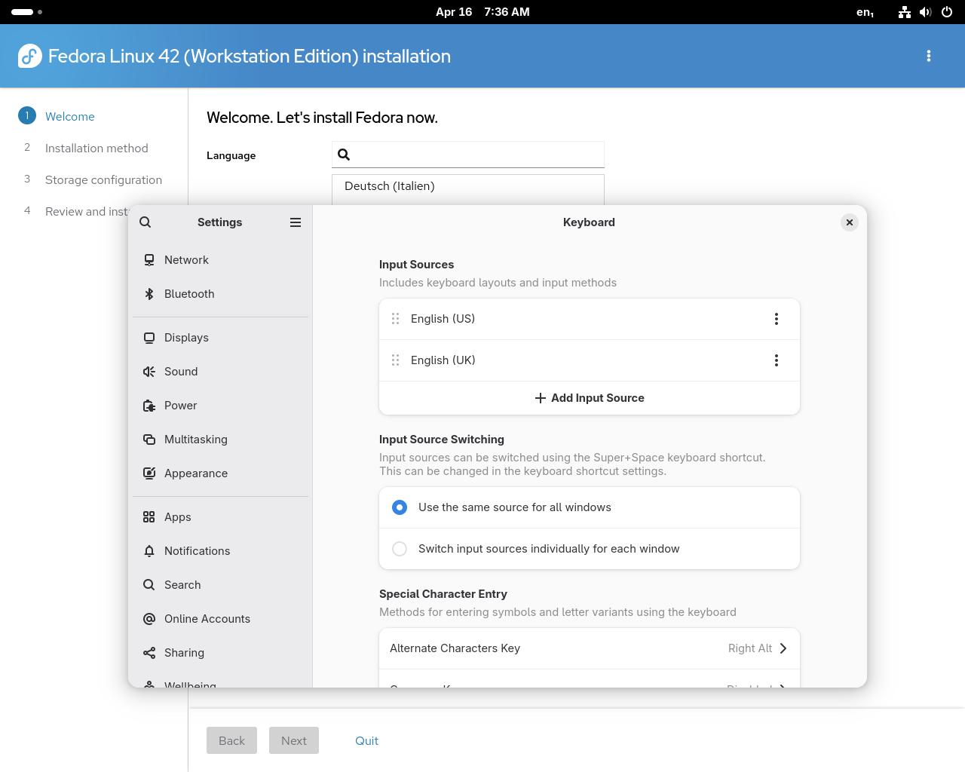This screenshot has width=965, height=772.
Task: Click the Notifications bell icon
Action: pos(149,551)
